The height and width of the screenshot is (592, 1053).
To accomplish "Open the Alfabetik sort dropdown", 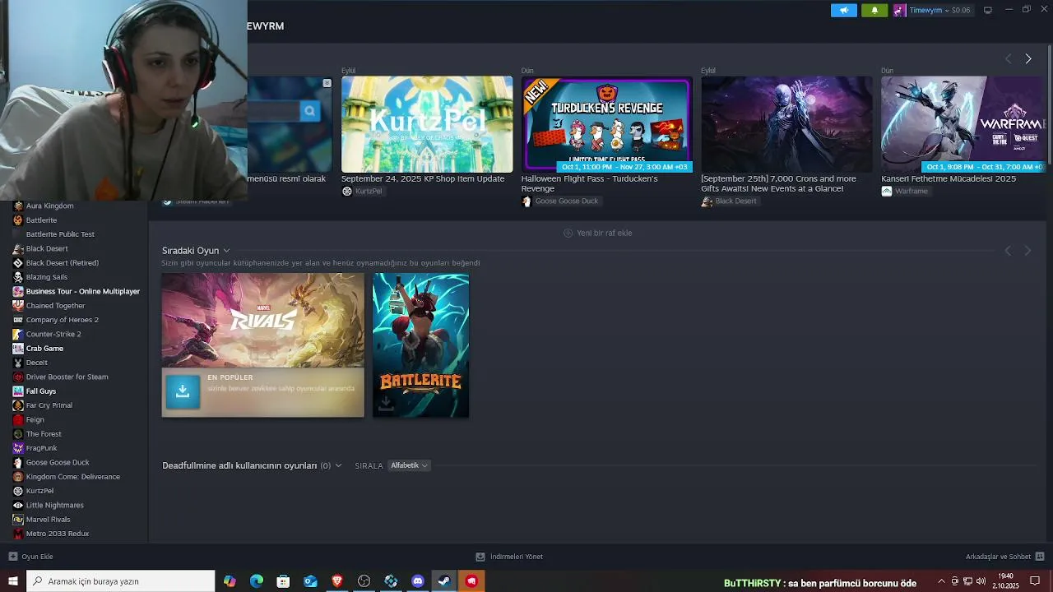I will 409,465.
